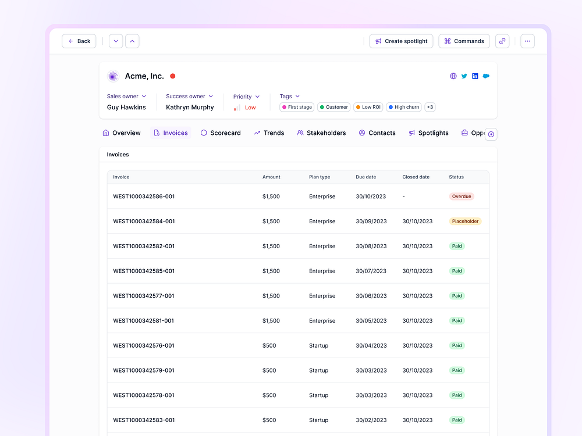
Task: Click the copy link icon button
Action: [x=502, y=41]
